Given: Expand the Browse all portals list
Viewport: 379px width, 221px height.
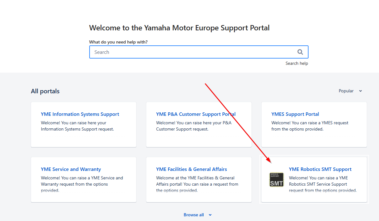Looking at the screenshot, I should [198, 215].
